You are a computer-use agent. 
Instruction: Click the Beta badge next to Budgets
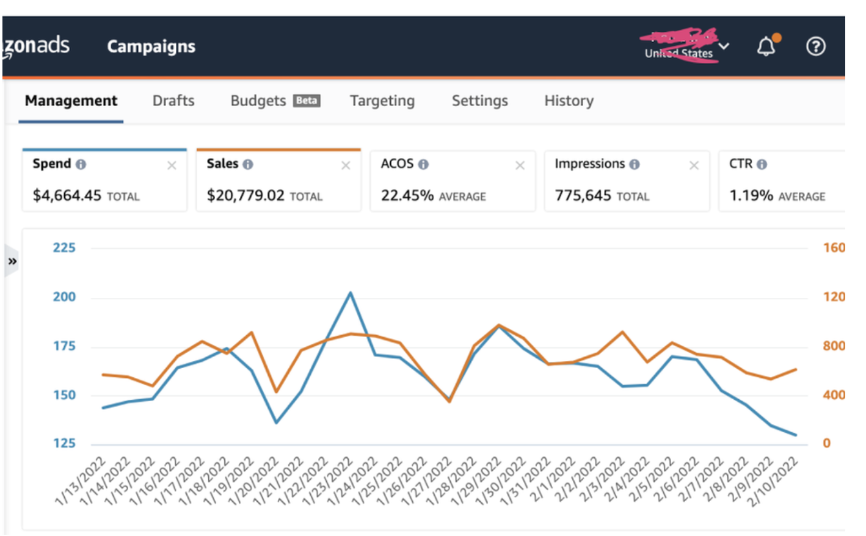point(307,101)
